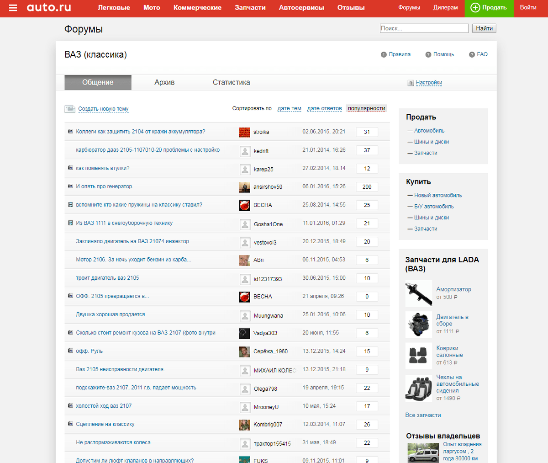548x463 pixels.
Task: Click the Правила info icon
Action: coord(384,54)
